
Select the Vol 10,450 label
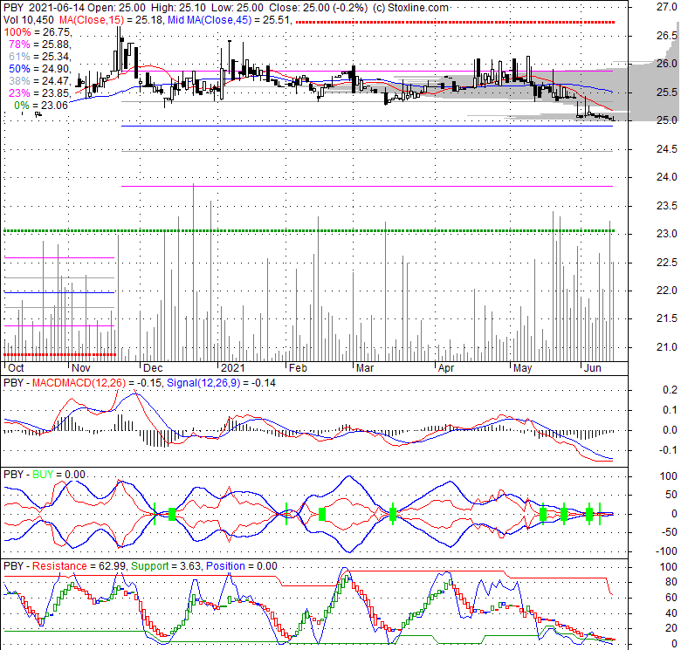pyautogui.click(x=29, y=20)
